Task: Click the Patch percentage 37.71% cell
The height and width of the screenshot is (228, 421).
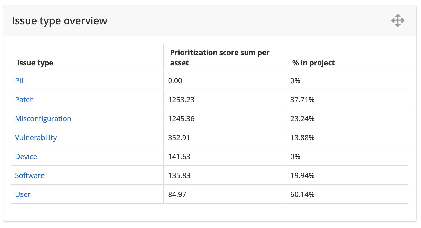Action: (302, 100)
